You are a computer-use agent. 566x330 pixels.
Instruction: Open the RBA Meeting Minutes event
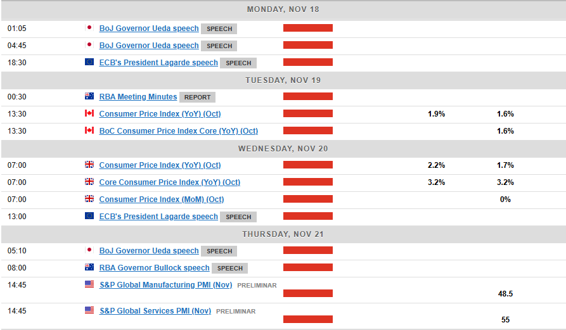pyautogui.click(x=138, y=97)
